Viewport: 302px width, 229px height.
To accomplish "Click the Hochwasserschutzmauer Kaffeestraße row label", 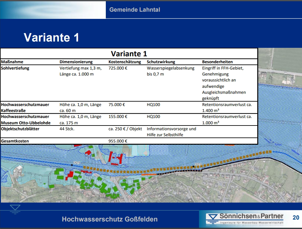I will click(x=25, y=108).
